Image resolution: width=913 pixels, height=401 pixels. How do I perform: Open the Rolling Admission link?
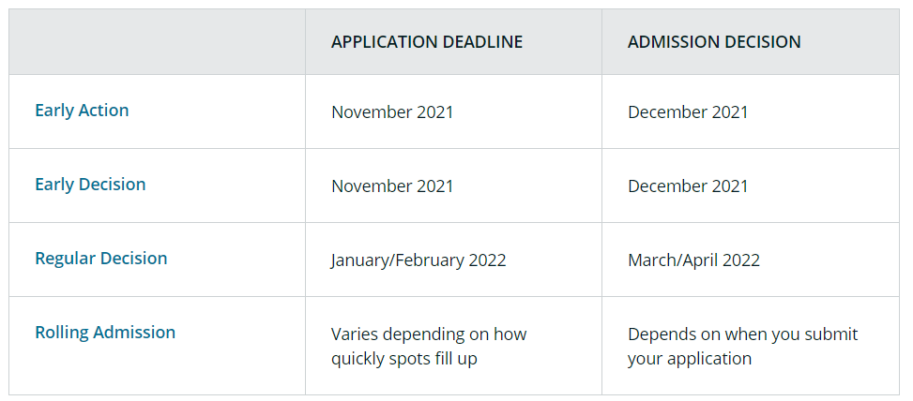[x=105, y=333]
